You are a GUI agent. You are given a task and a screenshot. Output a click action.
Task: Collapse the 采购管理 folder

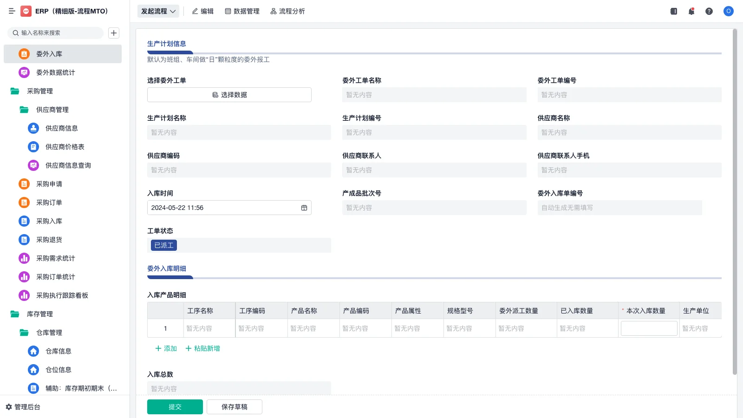point(41,91)
